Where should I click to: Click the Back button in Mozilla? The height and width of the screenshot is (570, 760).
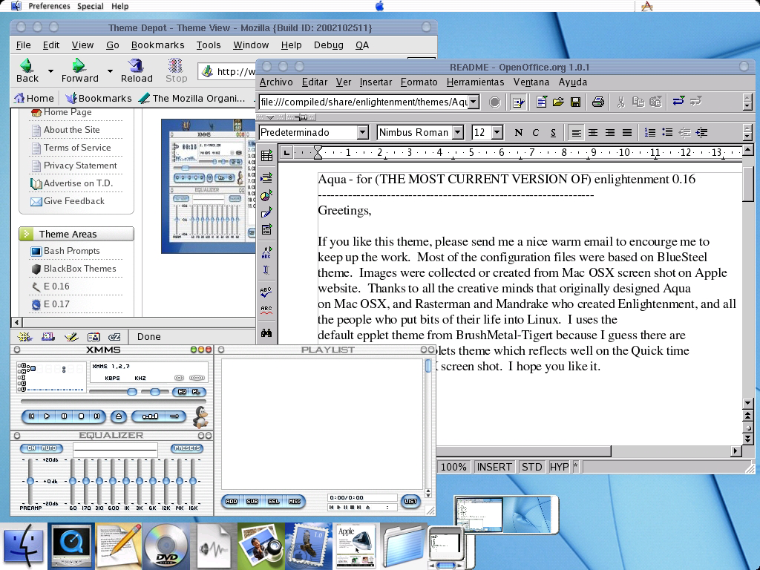tap(27, 71)
